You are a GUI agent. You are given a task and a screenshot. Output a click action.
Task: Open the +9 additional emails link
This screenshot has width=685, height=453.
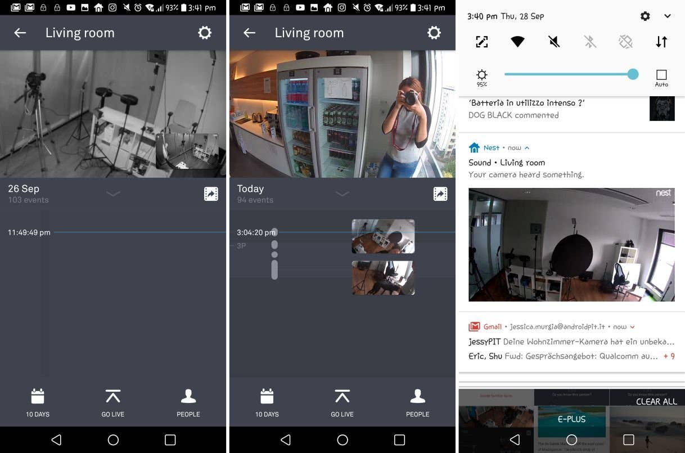coord(669,356)
